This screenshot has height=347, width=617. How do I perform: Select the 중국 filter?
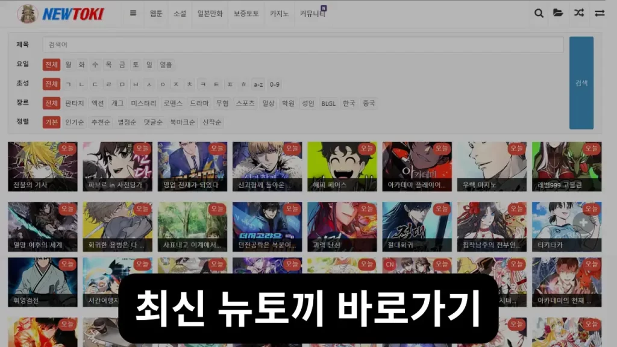[x=369, y=103]
